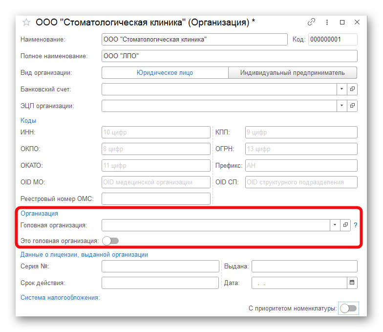Open Система налогообложения section link
The width and height of the screenshot is (383, 332).
click(x=60, y=297)
